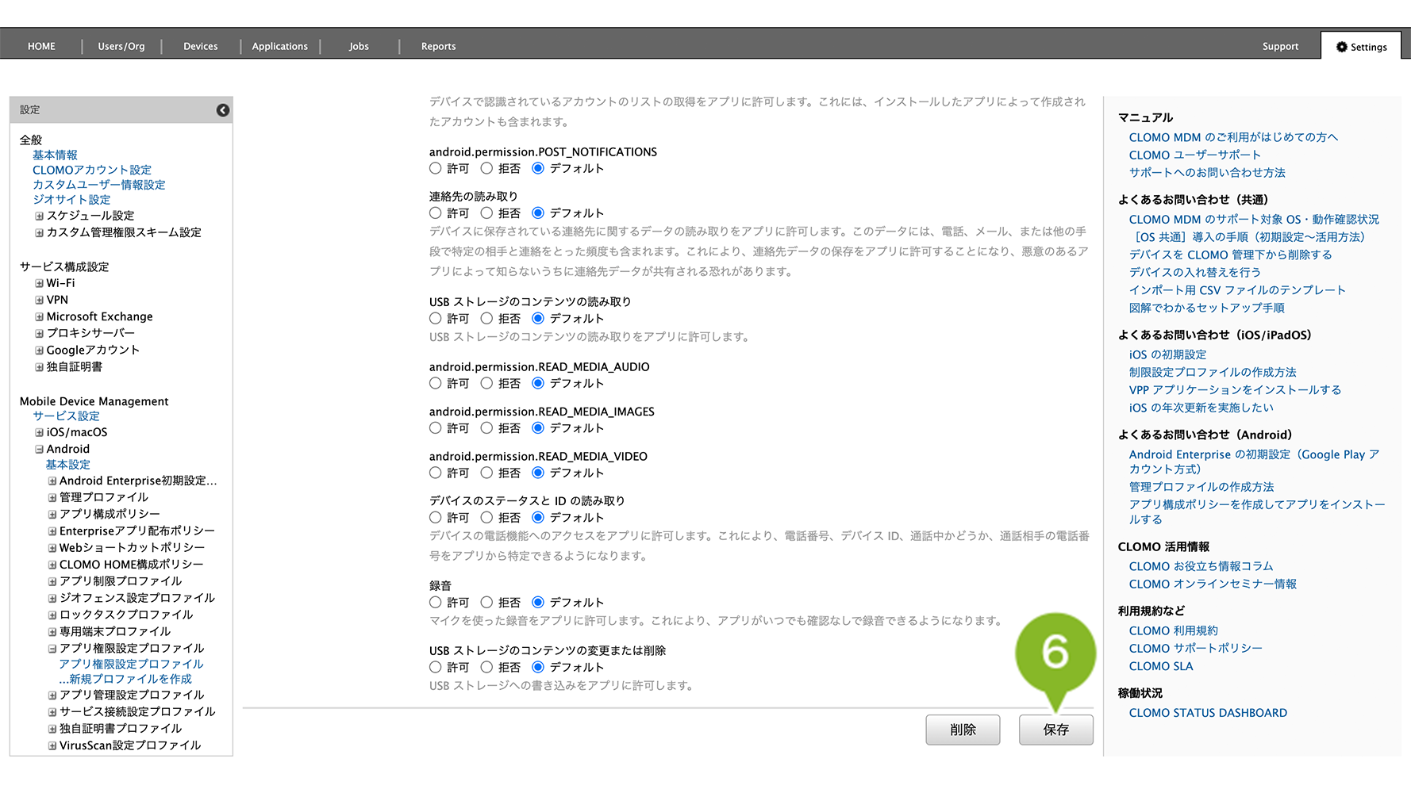The width and height of the screenshot is (1411, 793).
Task: Select 拒否 for 連絡先の読み取り
Action: point(486,213)
